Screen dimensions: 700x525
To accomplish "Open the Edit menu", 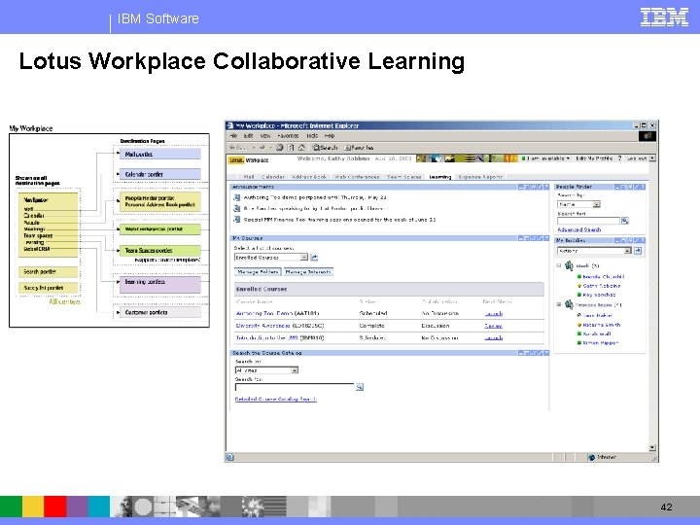I will (x=248, y=136).
